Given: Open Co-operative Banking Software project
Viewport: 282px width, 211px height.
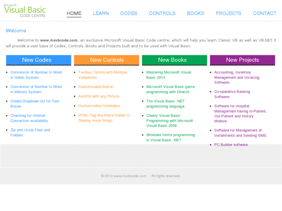Looking at the screenshot, I should [x=232, y=94].
